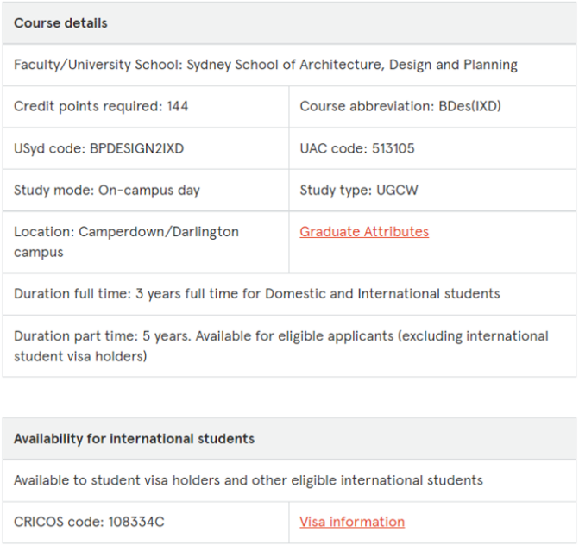
Task: Select Sydney School of Architecture, Design and Planning text
Action: click(x=352, y=65)
